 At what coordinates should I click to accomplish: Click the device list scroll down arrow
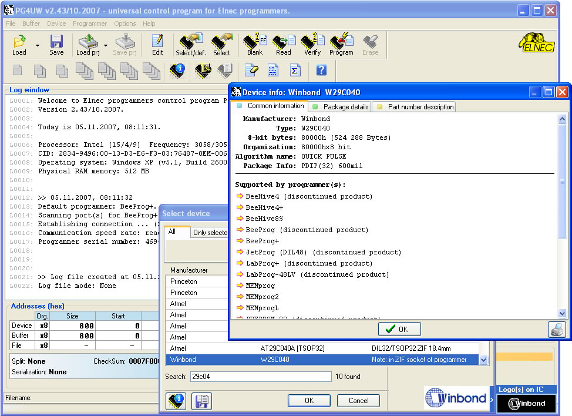(x=484, y=360)
